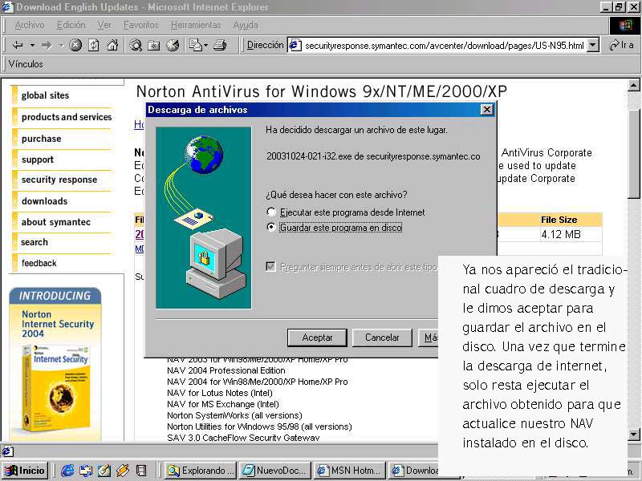Click the page icon in the address bar

point(295,46)
